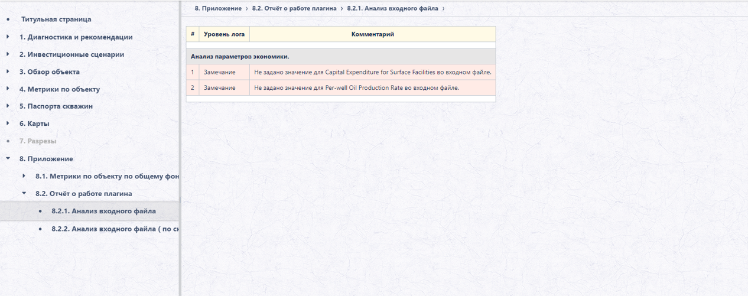Open 8. Приложение section label
Viewport: 748px width, 296px height.
point(46,159)
